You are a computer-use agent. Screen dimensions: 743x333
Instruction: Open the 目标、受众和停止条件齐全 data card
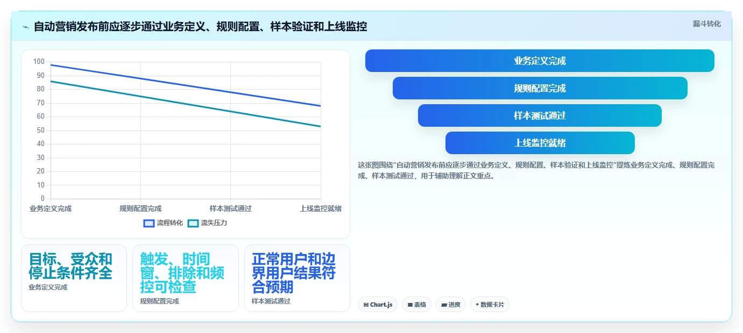[x=74, y=278]
